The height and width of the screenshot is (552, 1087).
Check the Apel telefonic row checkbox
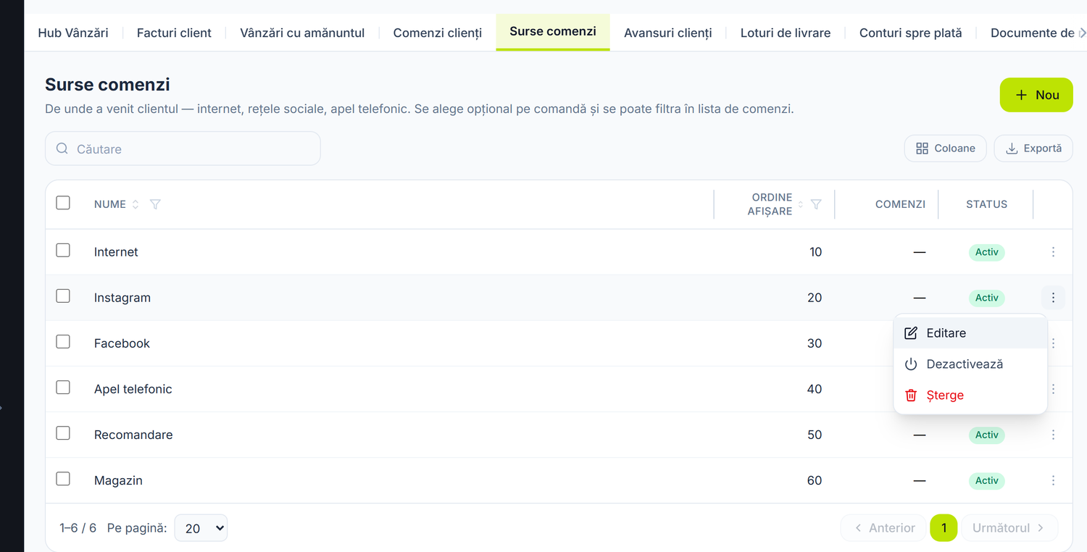[x=63, y=388]
